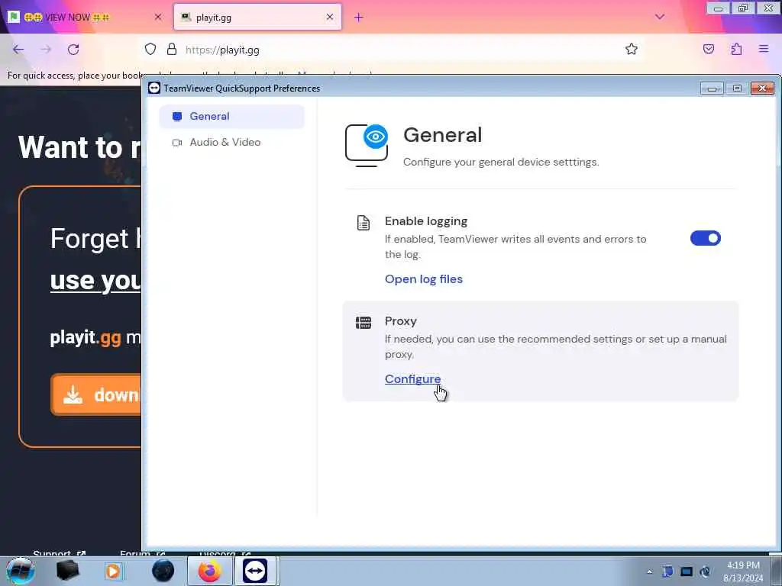The width and height of the screenshot is (782, 586).
Task: Open the media player taskbar icon
Action: (113, 571)
